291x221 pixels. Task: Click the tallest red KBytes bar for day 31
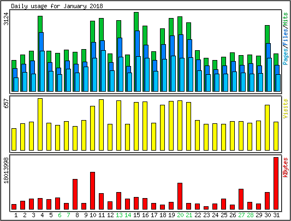(x=276, y=183)
